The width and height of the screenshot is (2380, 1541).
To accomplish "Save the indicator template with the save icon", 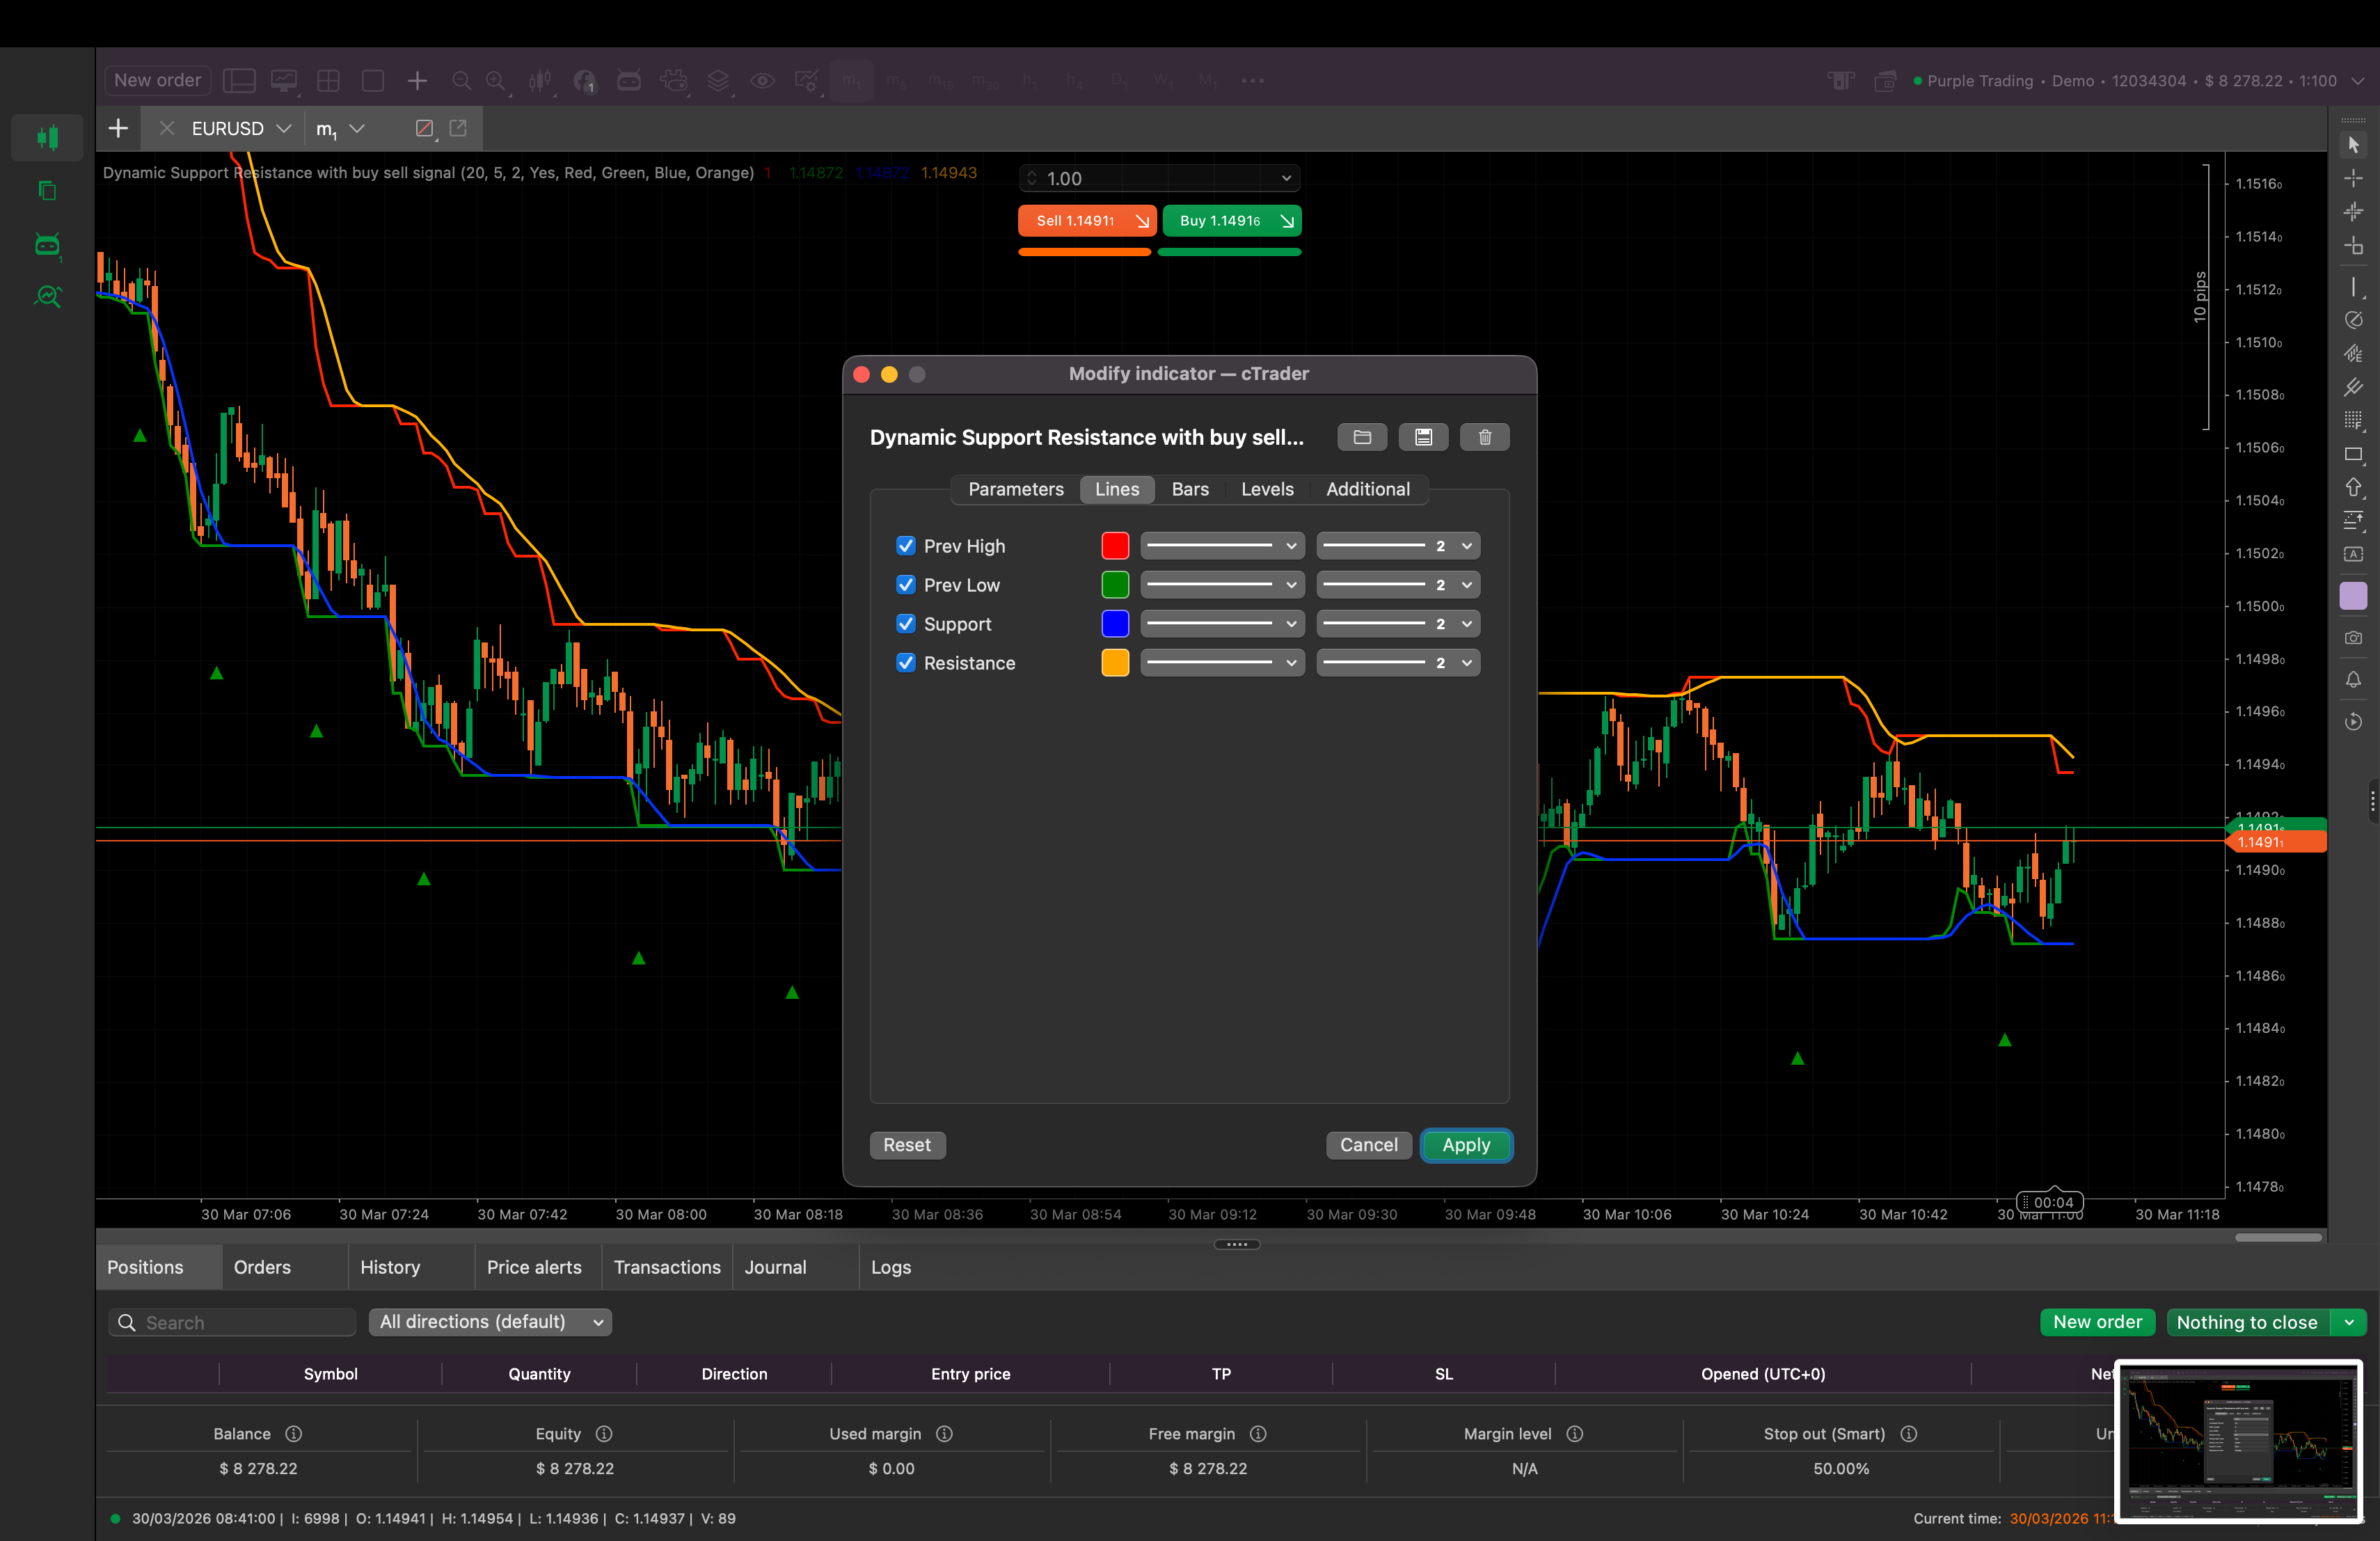I will click(1423, 437).
